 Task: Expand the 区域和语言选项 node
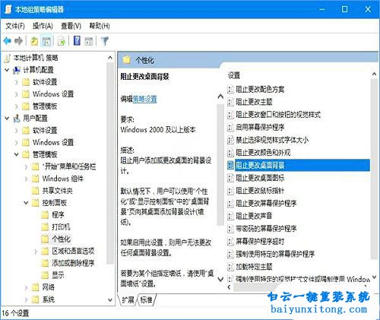tap(36, 251)
